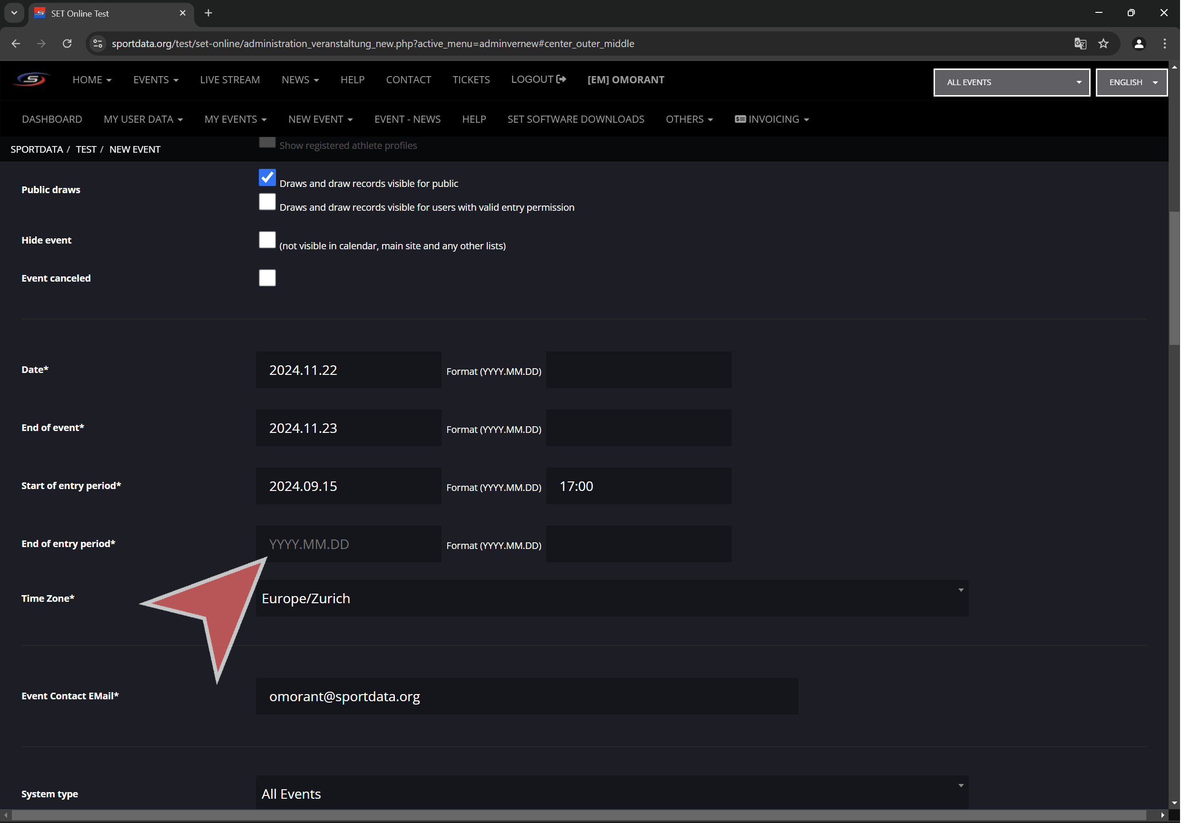Enable the Hide event checkbox

267,240
